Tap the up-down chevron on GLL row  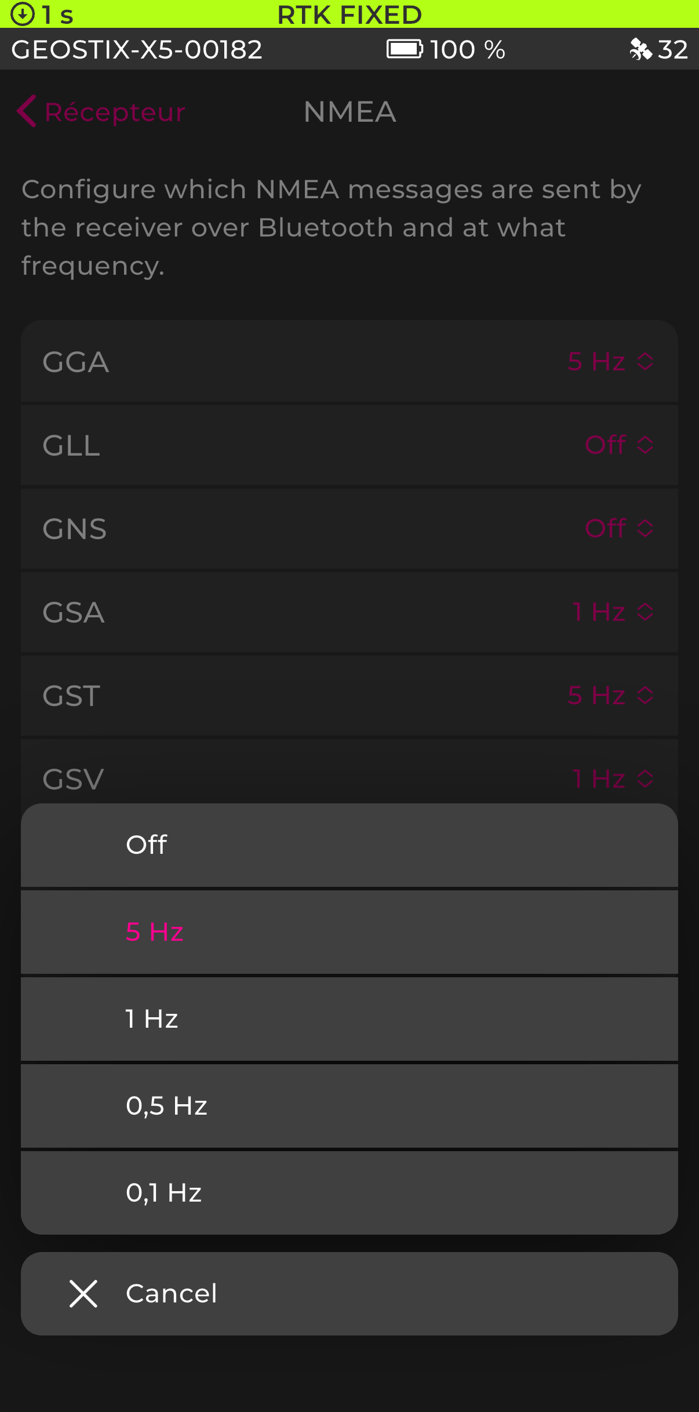click(645, 445)
